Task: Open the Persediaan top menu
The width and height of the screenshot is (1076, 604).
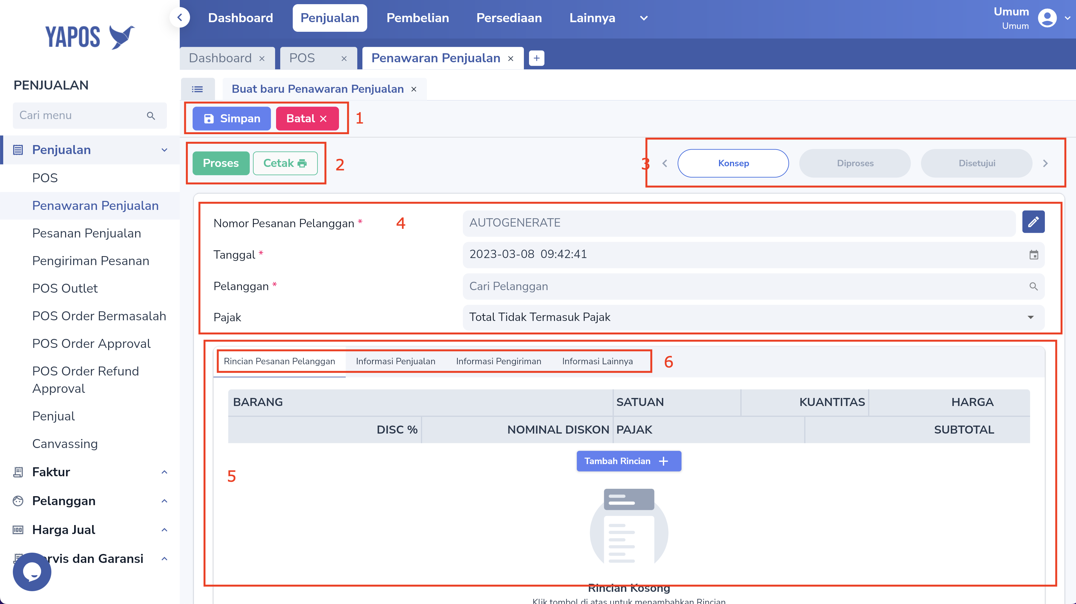Action: [509, 18]
